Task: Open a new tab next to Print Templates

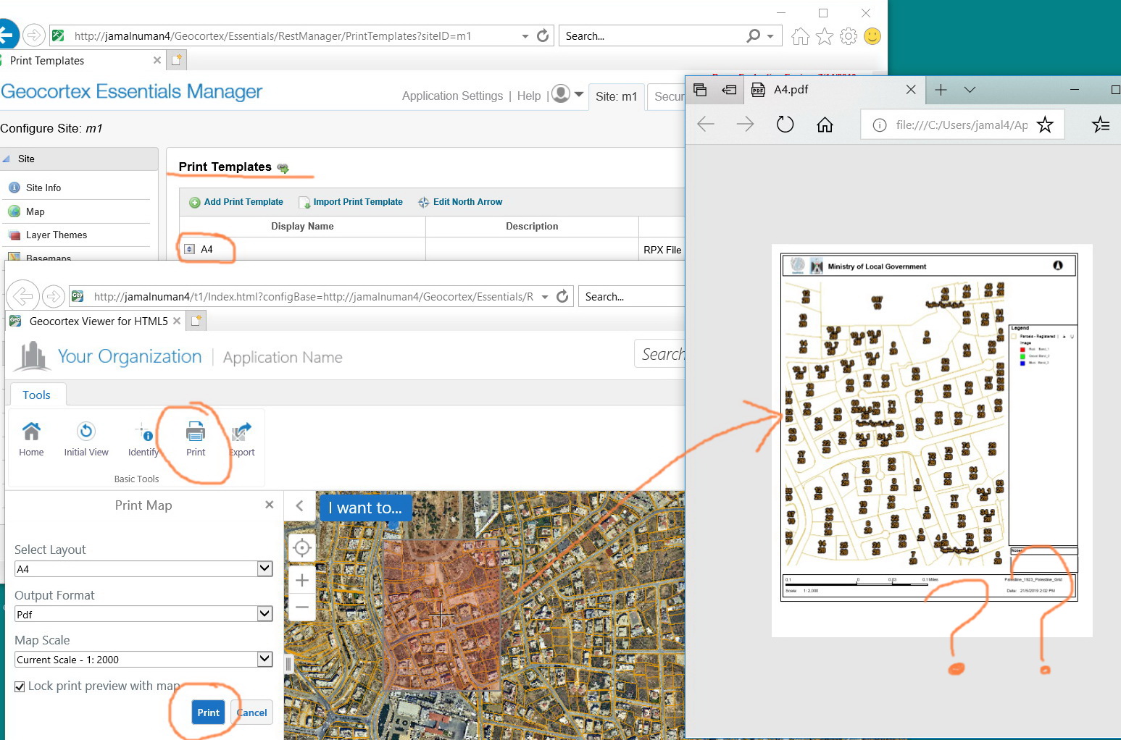Action: point(177,60)
